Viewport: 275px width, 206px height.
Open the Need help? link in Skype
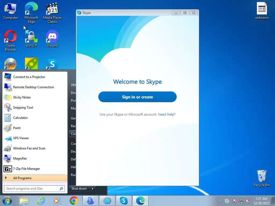click(x=167, y=114)
